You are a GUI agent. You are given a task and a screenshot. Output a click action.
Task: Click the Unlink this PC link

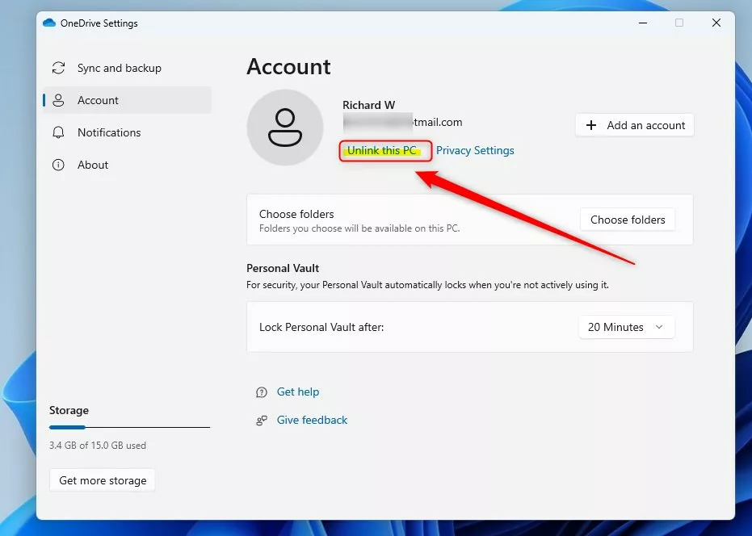pos(382,150)
